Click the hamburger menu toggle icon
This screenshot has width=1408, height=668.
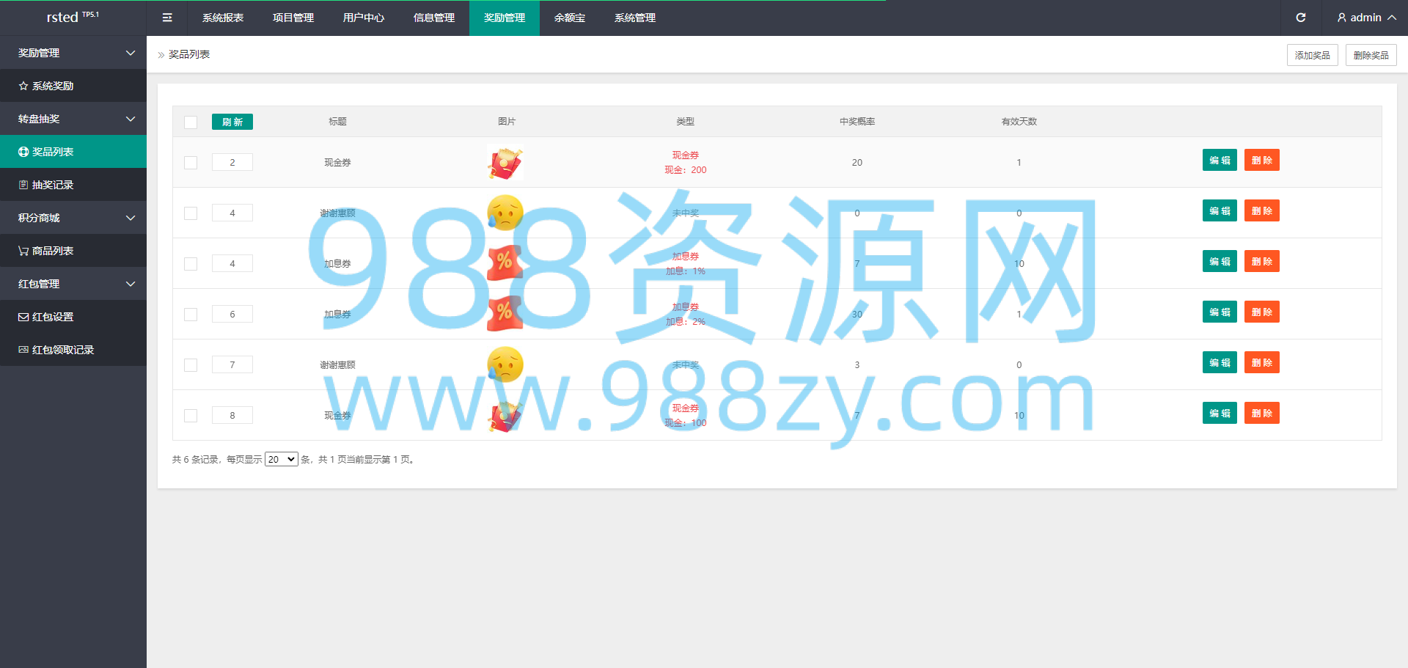click(167, 18)
